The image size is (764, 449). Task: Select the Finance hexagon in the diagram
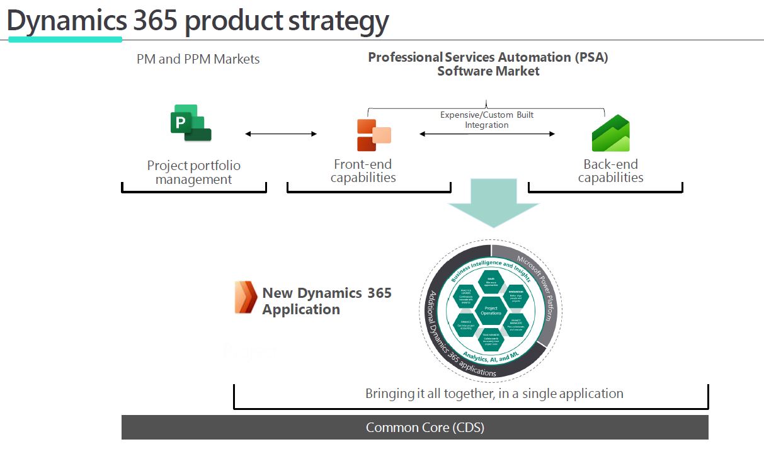pos(466,324)
